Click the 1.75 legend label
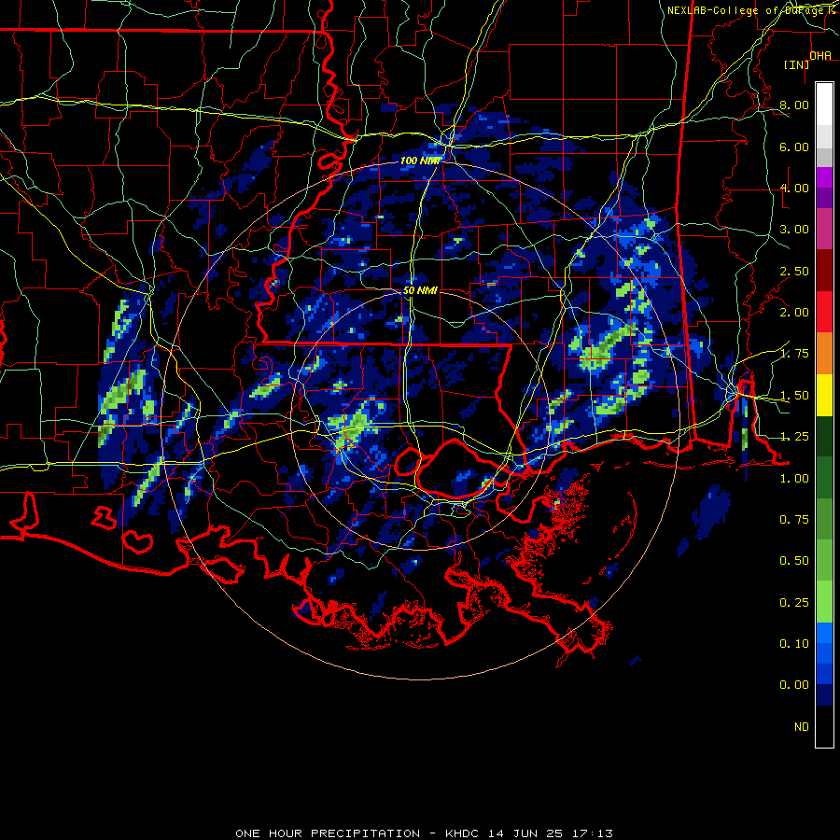The height and width of the screenshot is (840, 840). 793,354
